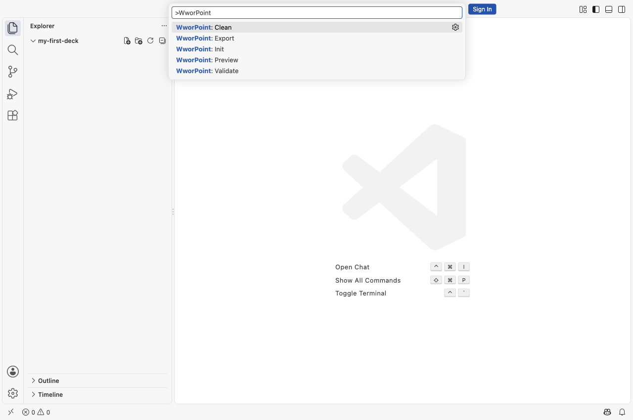Screen dimensions: 633x420
Task: Run the WworPoint: Clean command
Action: 316,27
